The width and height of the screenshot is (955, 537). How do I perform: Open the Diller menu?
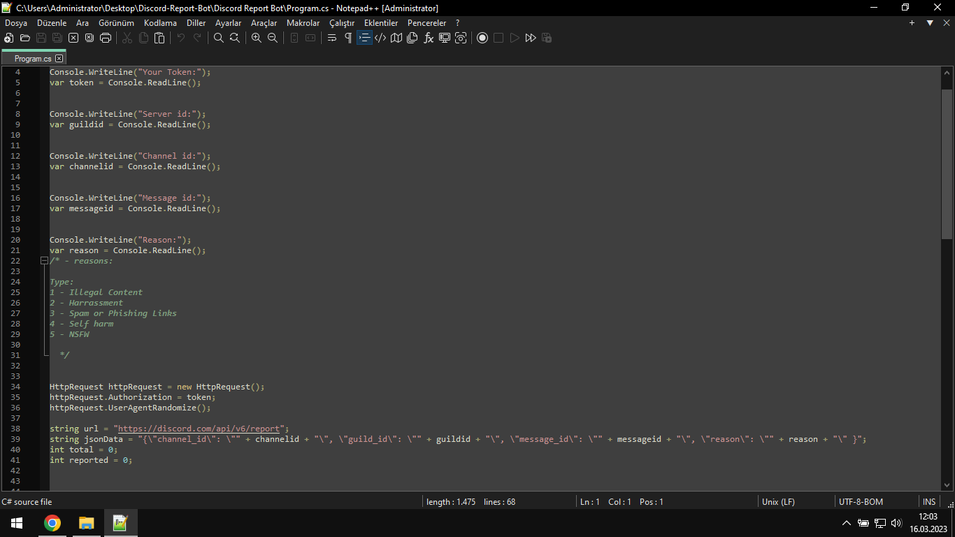(196, 23)
